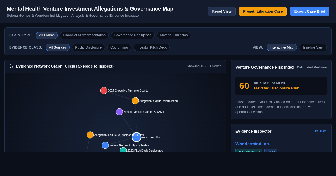Click the Venture Governance Risk Index heading
336x176 pixels.
pyautogui.click(x=265, y=67)
